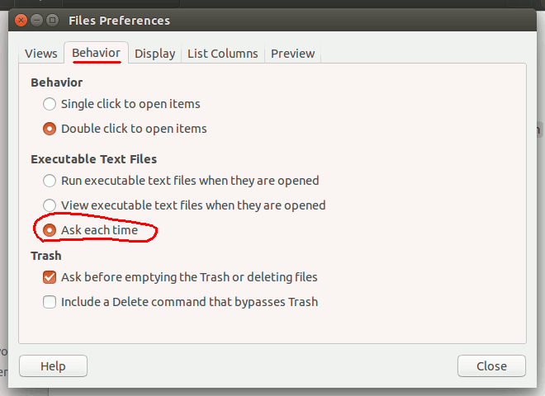Close the window with red titlebar icon
Viewport: 545px width, 396px height.
click(x=21, y=21)
